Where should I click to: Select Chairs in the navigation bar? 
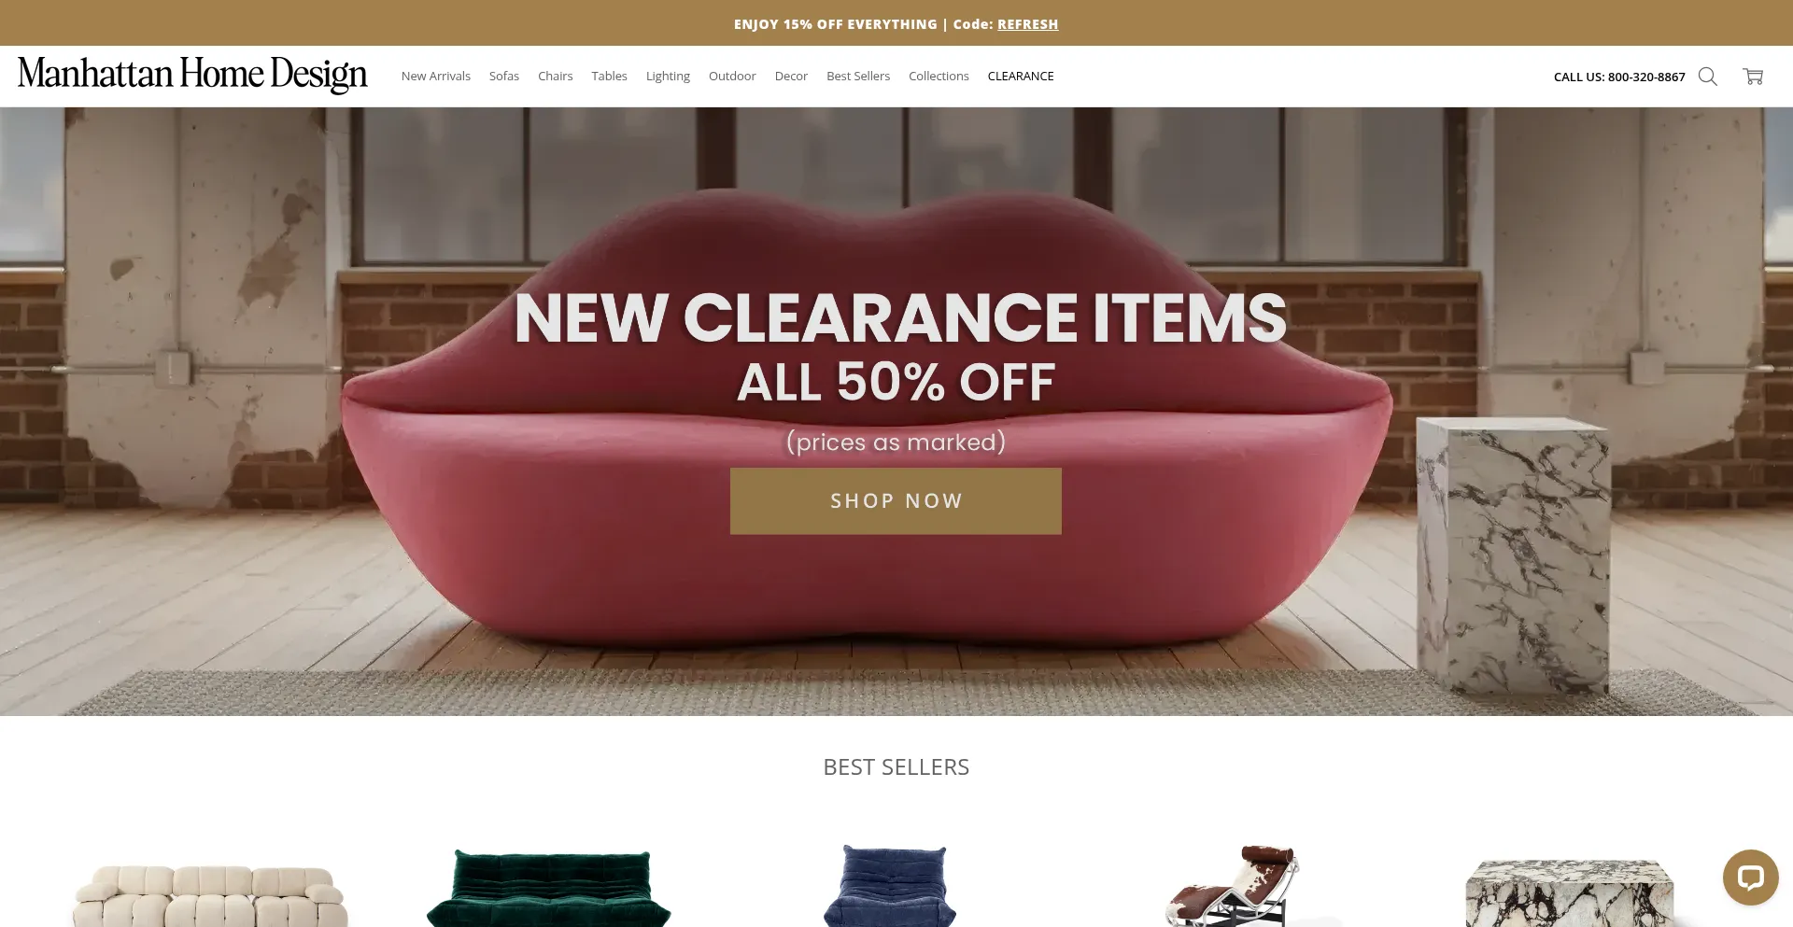(x=556, y=77)
